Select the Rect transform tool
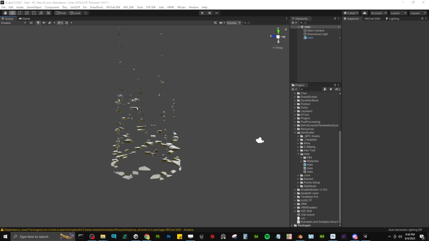Viewport: 429px width, 241px height. 34,13
